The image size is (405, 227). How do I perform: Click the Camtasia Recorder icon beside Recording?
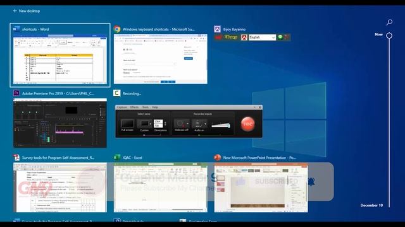point(116,93)
